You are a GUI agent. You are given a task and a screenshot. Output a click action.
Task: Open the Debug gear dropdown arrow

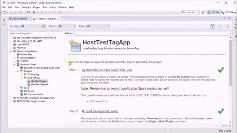37,12
